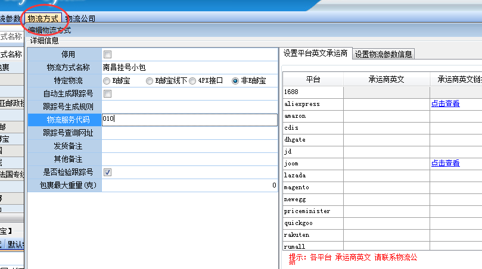Select the 非E邮宝 radio option
The width and height of the screenshot is (482, 269).
235,81
